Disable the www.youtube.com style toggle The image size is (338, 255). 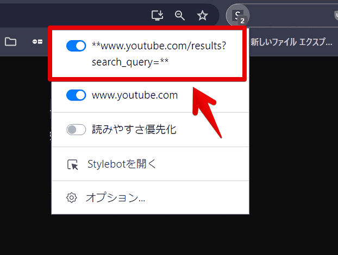pos(76,95)
